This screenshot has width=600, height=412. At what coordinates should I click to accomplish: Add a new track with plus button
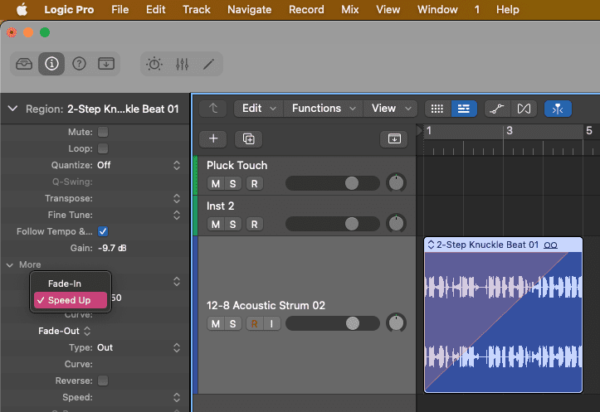213,138
